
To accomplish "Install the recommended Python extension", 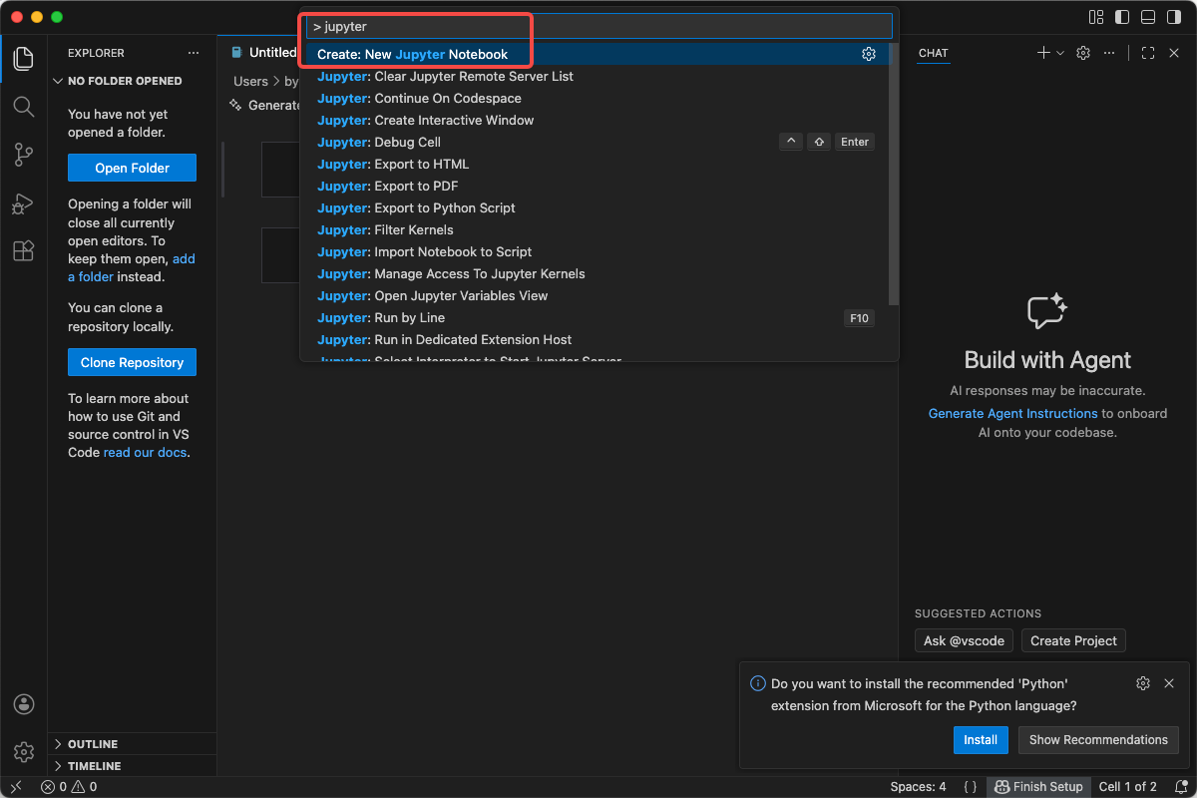I will tap(980, 739).
